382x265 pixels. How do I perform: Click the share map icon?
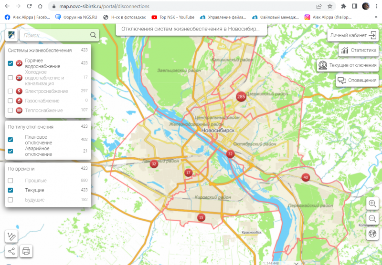click(11, 251)
